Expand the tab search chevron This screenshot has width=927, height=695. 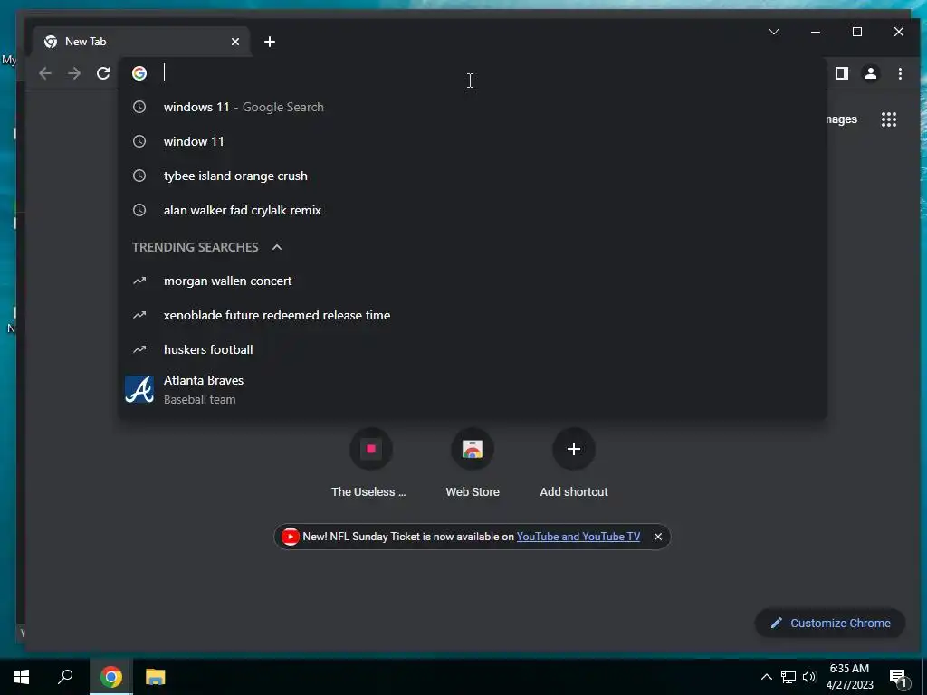[x=774, y=32]
